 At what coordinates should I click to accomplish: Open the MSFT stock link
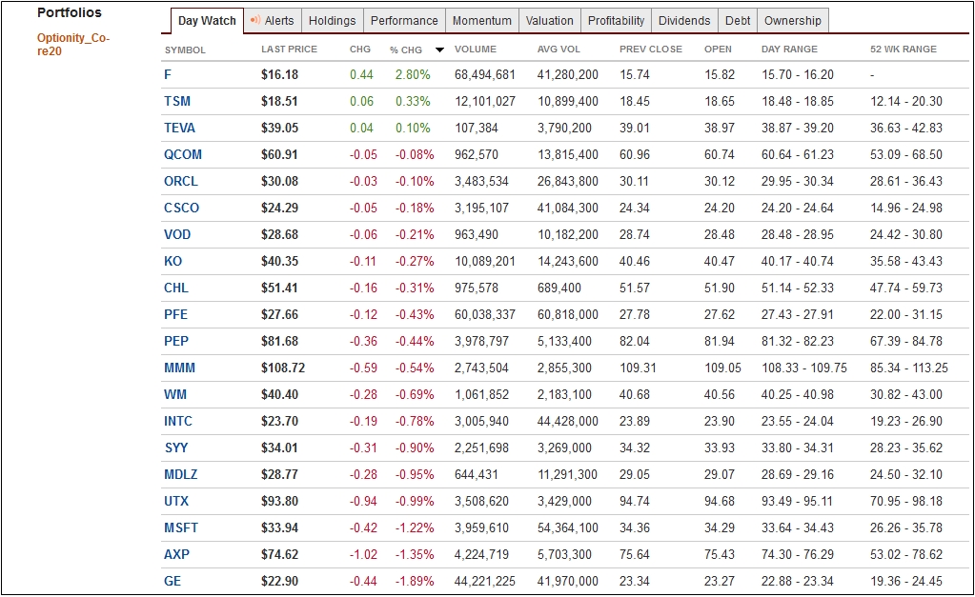pos(181,528)
